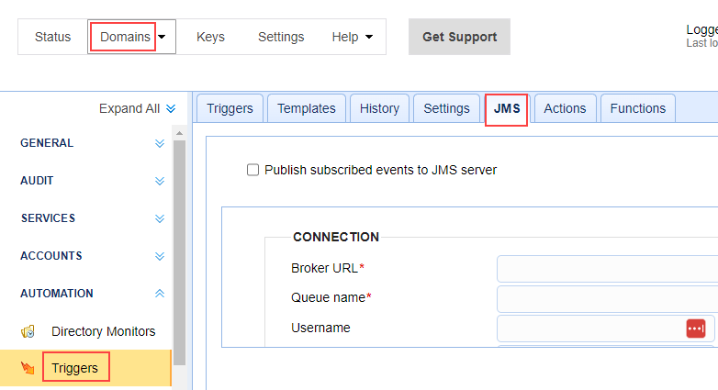Click the Broker URL input field

tap(606, 269)
